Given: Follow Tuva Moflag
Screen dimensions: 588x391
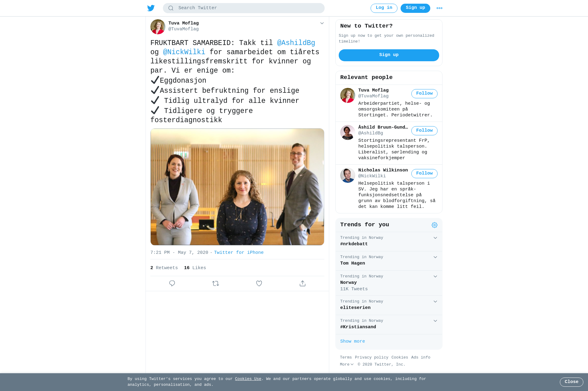Looking at the screenshot, I should pyautogui.click(x=424, y=94).
